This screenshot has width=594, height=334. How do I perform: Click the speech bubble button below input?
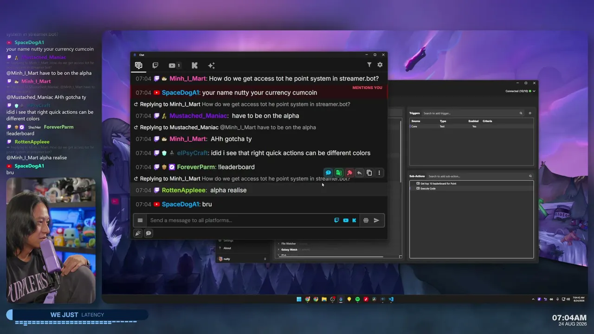(x=148, y=233)
